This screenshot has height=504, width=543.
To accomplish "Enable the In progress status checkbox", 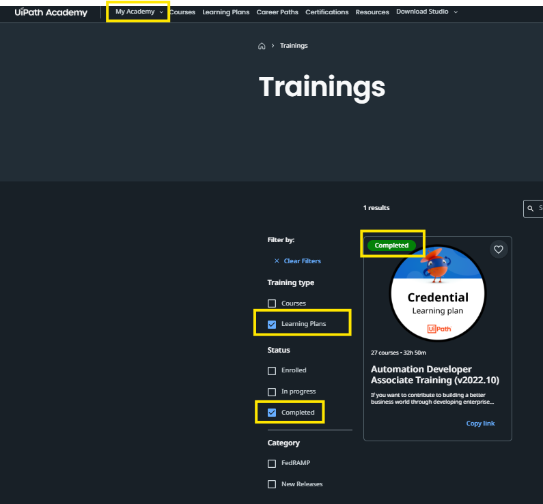I will click(272, 391).
